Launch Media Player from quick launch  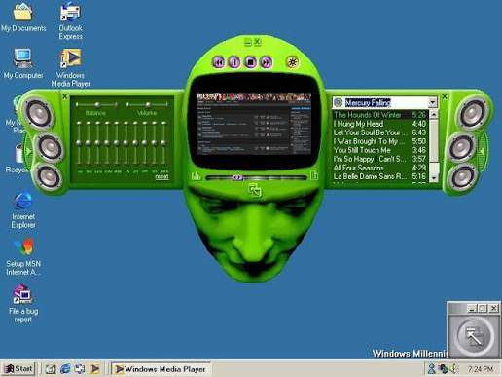click(94, 369)
